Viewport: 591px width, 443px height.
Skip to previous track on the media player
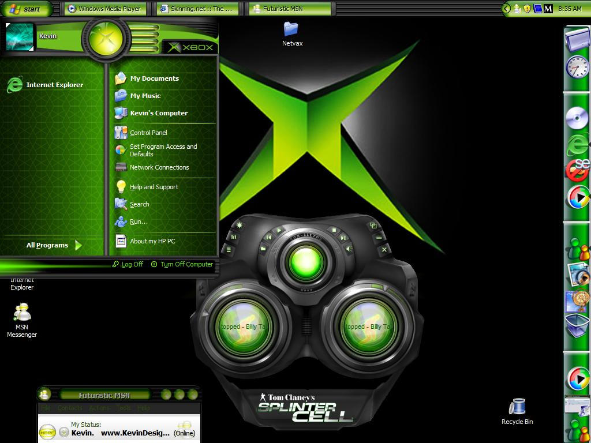(x=268, y=238)
